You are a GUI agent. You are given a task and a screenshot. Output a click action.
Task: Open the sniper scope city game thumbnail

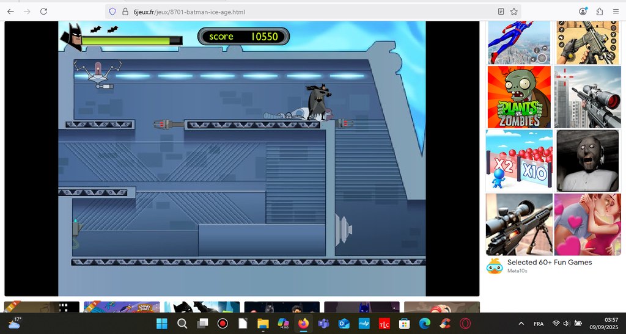pyautogui.click(x=587, y=97)
